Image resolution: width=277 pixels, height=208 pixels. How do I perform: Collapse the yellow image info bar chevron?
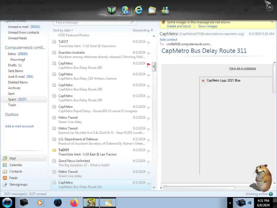(272, 22)
